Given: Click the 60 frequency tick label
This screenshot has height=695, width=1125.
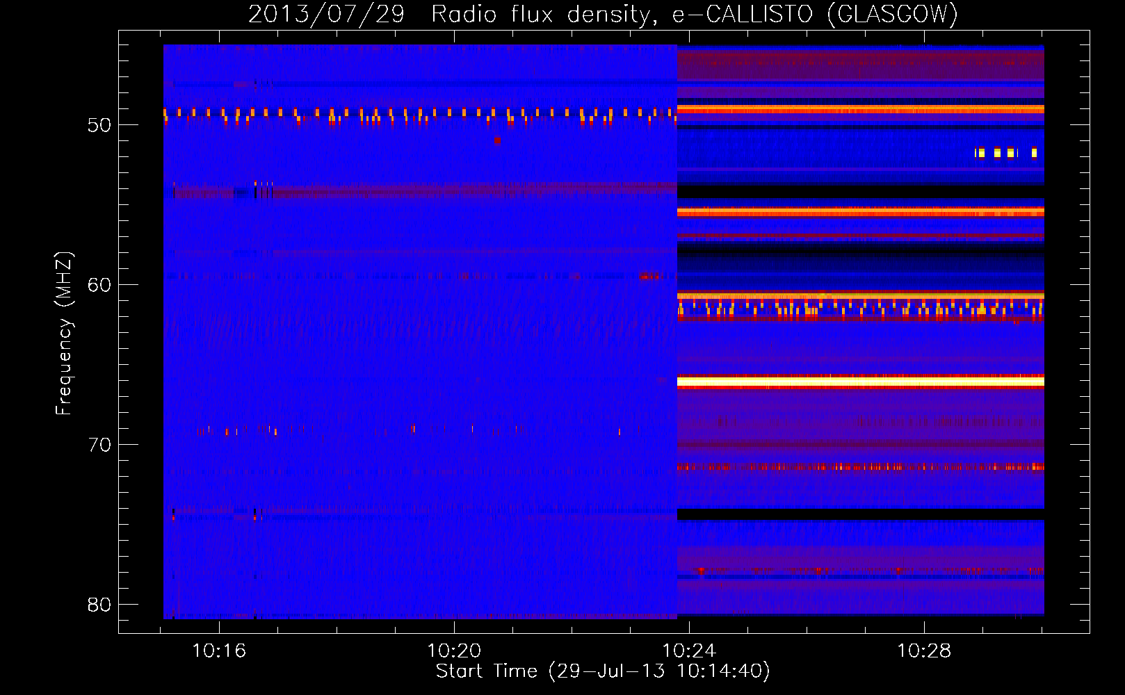Looking at the screenshot, I should point(99,285).
